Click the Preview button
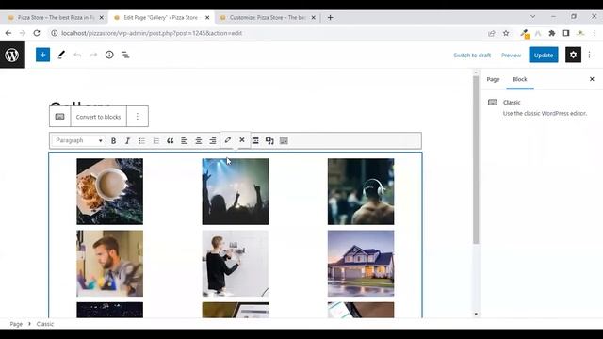The width and height of the screenshot is (603, 339). 511,56
